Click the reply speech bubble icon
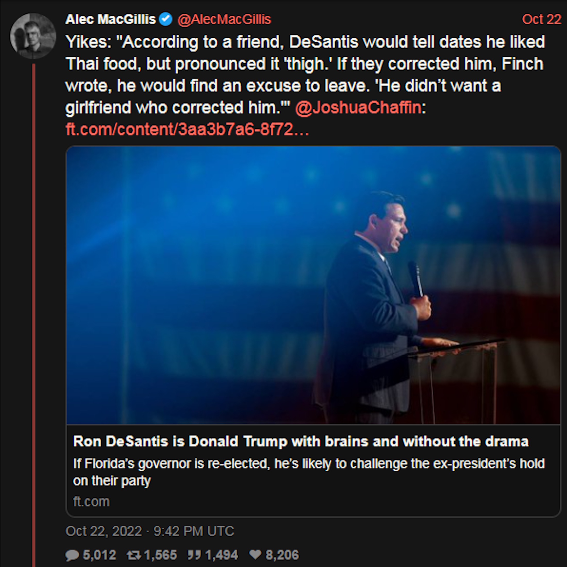This screenshot has width=567, height=567. click(72, 555)
